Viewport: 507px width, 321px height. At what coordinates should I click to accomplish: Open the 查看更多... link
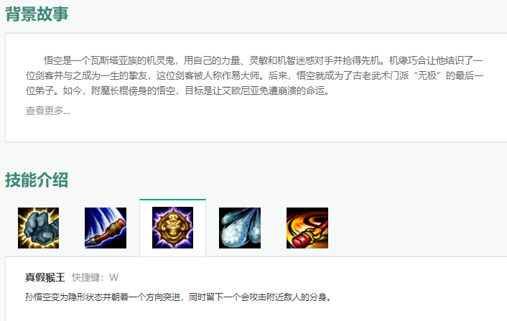pos(48,111)
